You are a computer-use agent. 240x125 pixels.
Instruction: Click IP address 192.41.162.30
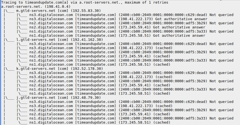[x=87, y=39]
